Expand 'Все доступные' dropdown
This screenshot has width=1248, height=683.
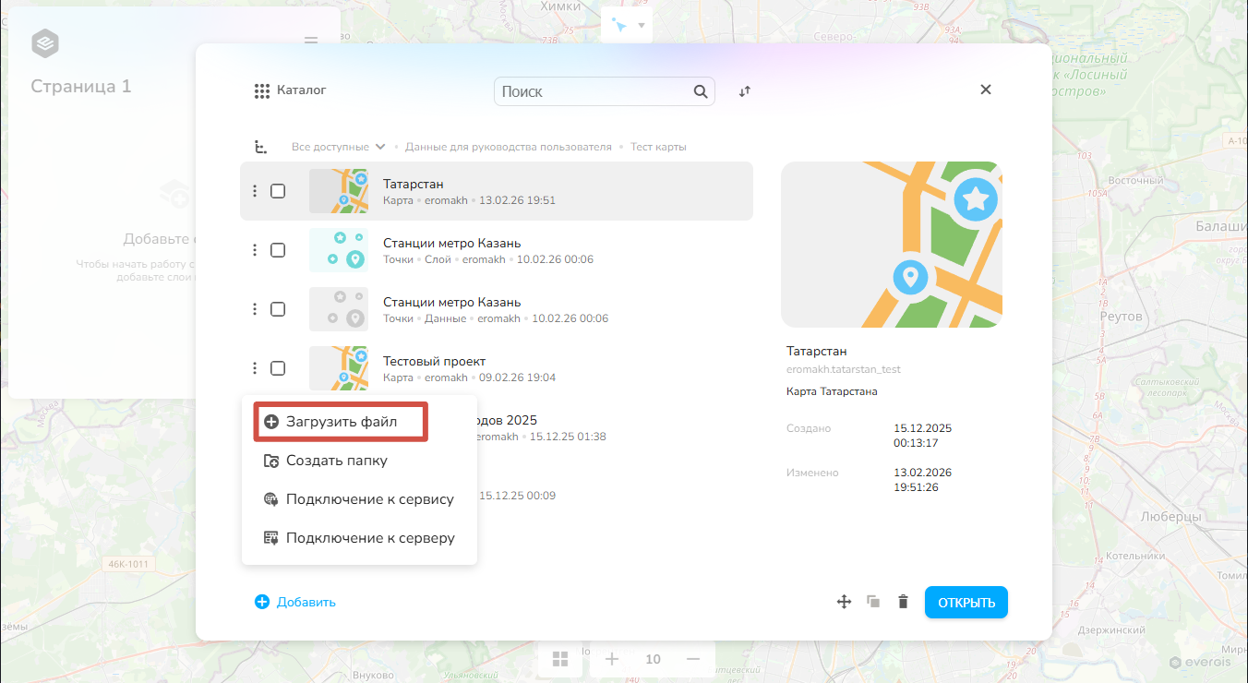(x=338, y=147)
